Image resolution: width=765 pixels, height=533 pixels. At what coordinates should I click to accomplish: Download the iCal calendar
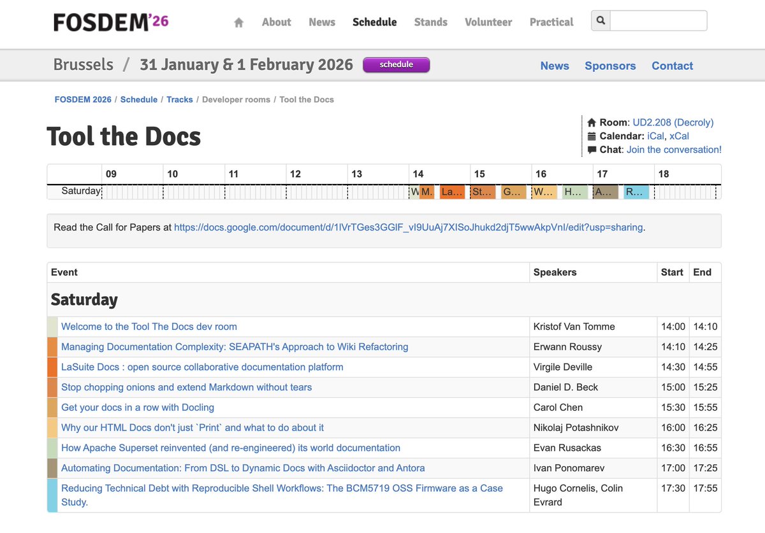pos(655,136)
